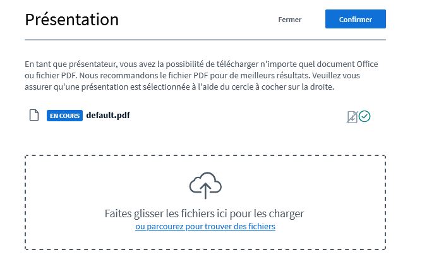The height and width of the screenshot is (276, 422).
Task: Click the cloud upload icon
Action: coord(205,184)
